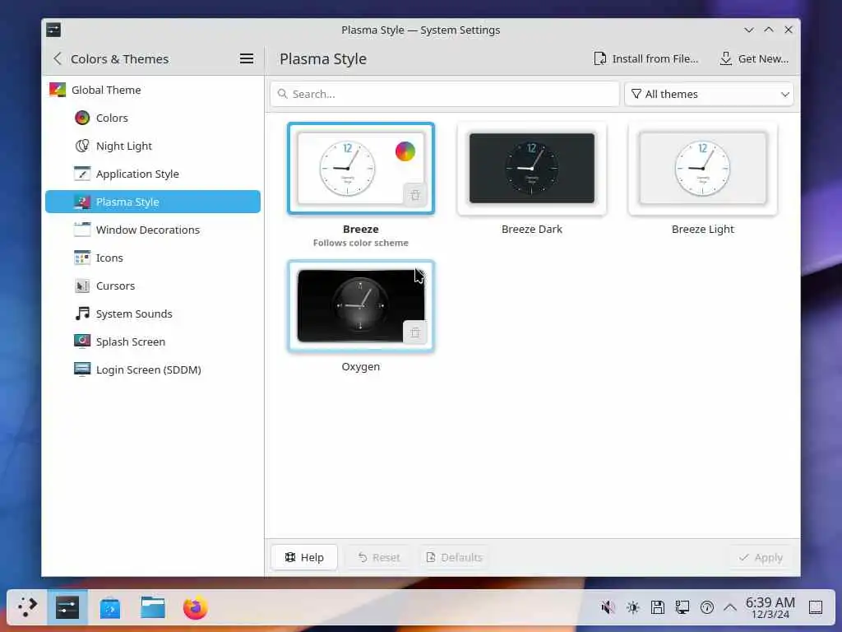Expand hidden system tray icons
This screenshot has height=632, width=842.
click(730, 608)
